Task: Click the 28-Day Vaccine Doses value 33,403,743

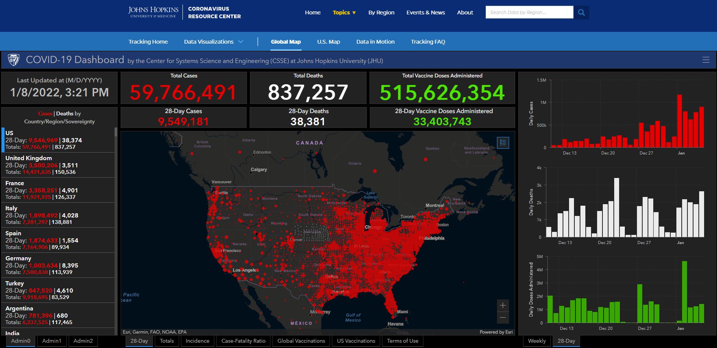Action: (x=442, y=121)
